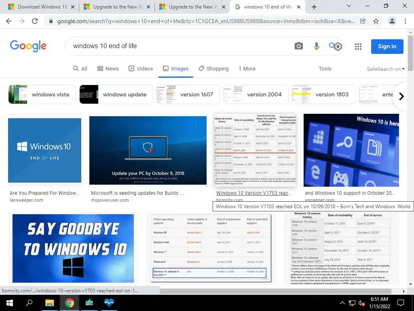Open the Are You Prepared For Window link
This screenshot has height=311, width=414.
click(x=44, y=193)
